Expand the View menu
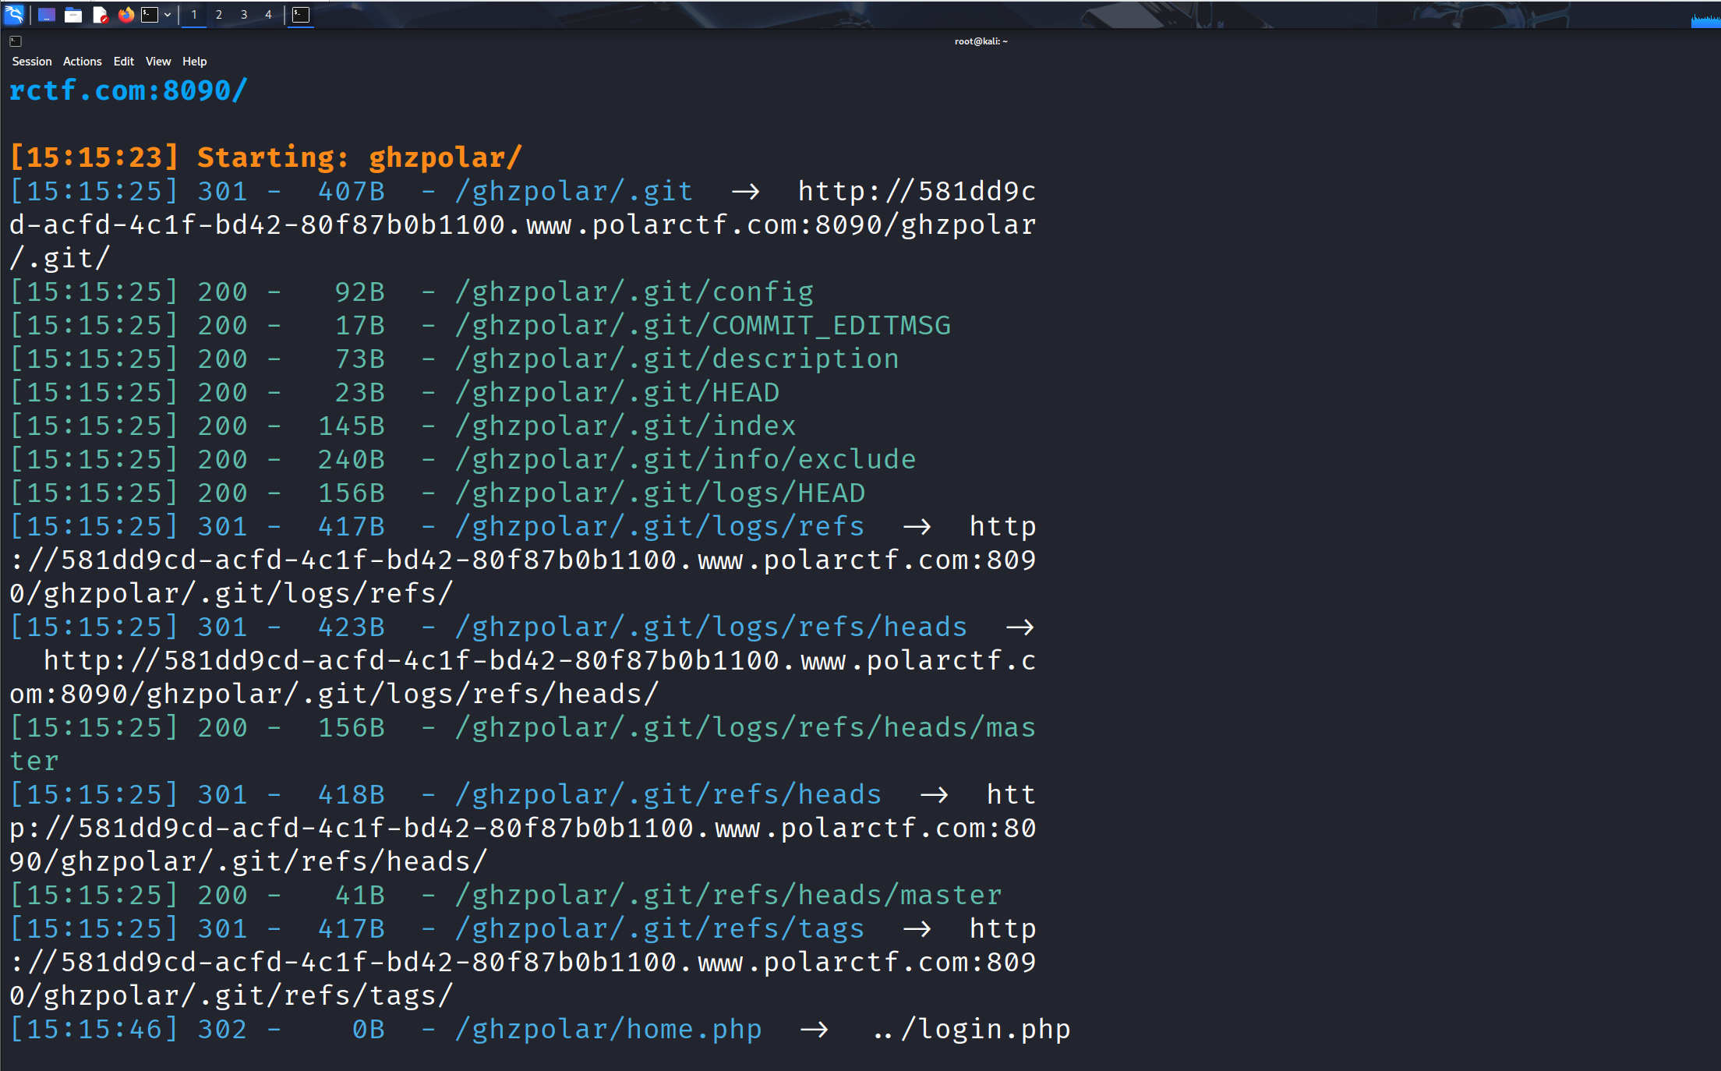Image resolution: width=1721 pixels, height=1071 pixels. pos(158,62)
